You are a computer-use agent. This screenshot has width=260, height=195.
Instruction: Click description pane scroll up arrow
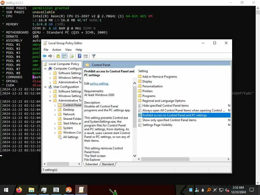point(135,83)
